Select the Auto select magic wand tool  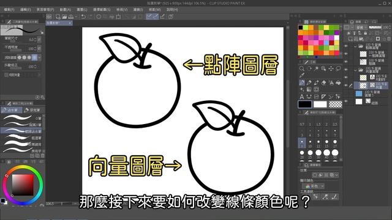316,68
